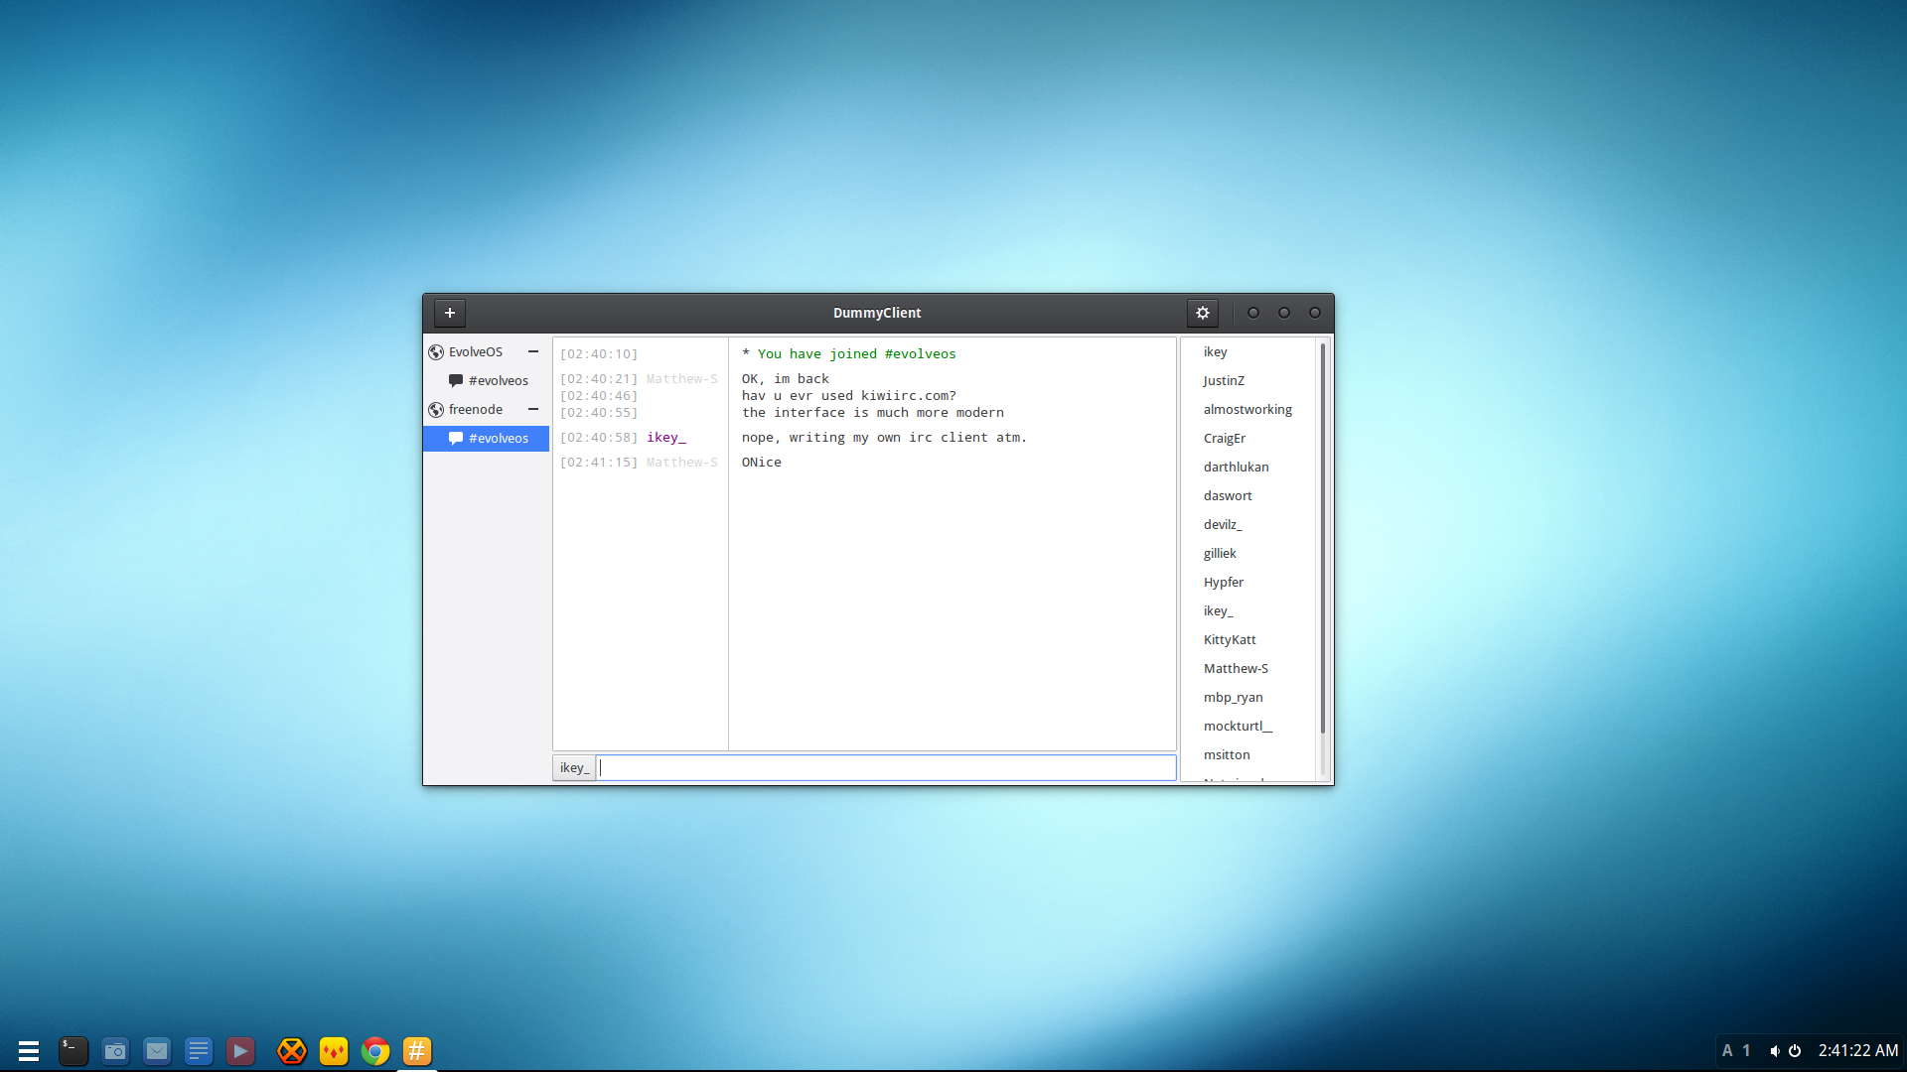Click the plus add-server button in DummyClient
The height and width of the screenshot is (1072, 1907).
[449, 313]
